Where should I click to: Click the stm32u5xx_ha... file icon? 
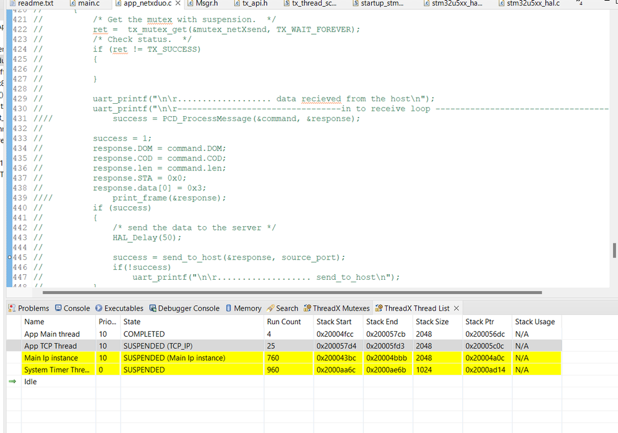426,4
